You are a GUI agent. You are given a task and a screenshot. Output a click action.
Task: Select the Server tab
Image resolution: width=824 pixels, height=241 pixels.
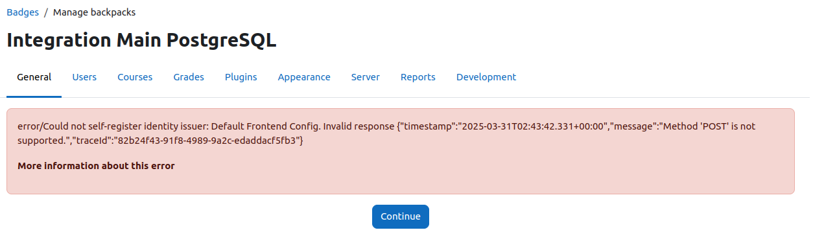click(366, 77)
